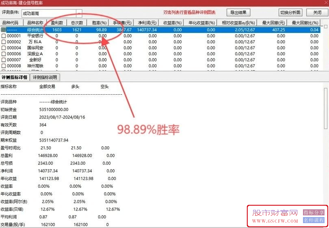Image resolution: width=329 pixels, height=228 pixels.
Task: Select the 深振业A row name
Action: pyautogui.click(x=35, y=54)
